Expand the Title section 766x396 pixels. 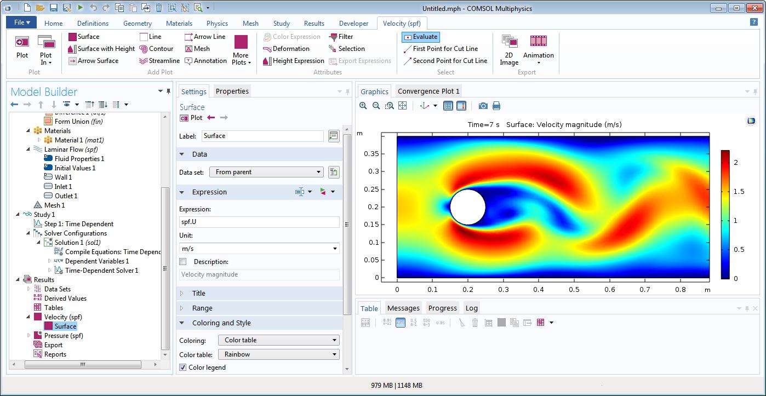(x=198, y=294)
